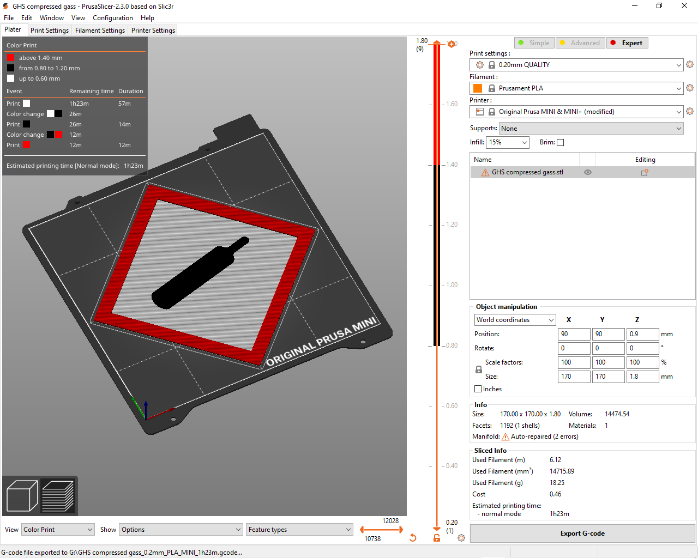
Task: Switch to sliced layers preview icon
Action: (58, 496)
